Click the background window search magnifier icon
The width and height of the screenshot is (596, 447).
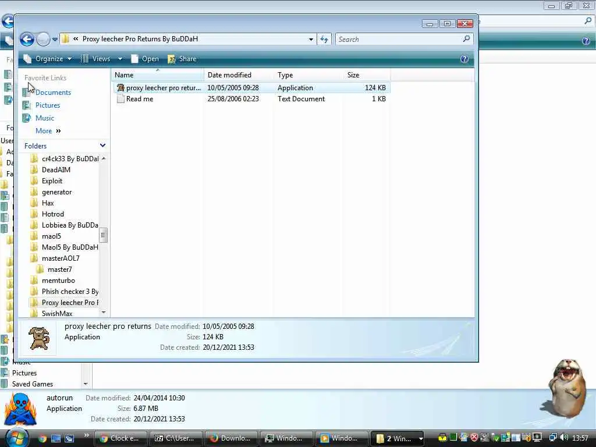coord(588,22)
